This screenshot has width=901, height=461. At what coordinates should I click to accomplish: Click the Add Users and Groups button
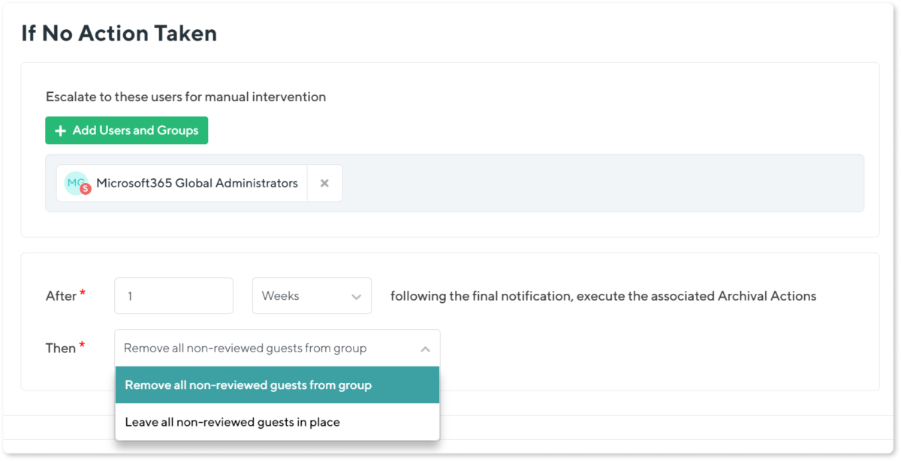(x=126, y=130)
